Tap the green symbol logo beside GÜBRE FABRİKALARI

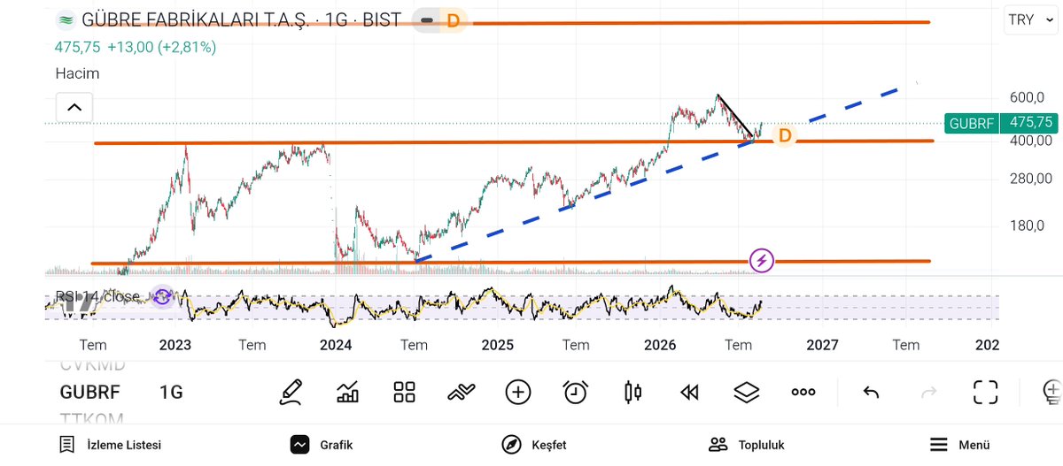pos(65,20)
